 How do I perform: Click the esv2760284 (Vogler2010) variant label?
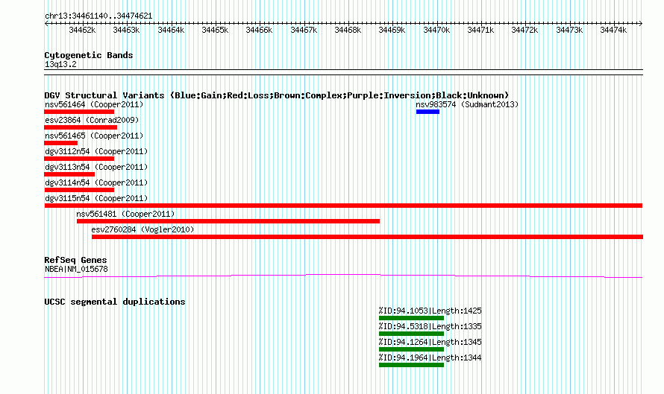[142, 230]
